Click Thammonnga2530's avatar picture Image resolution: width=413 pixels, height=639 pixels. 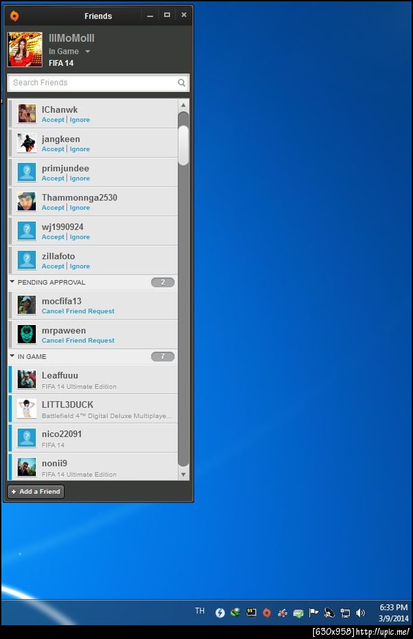[26, 201]
